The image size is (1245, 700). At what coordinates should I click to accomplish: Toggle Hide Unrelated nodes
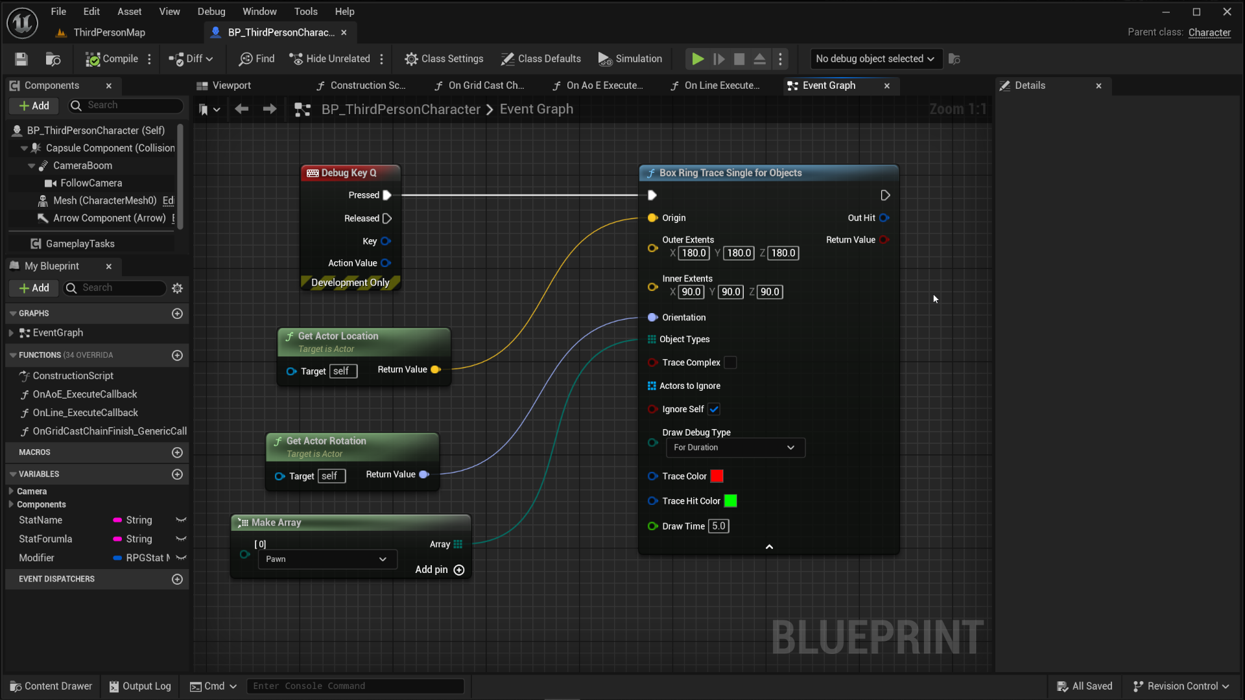click(x=329, y=59)
